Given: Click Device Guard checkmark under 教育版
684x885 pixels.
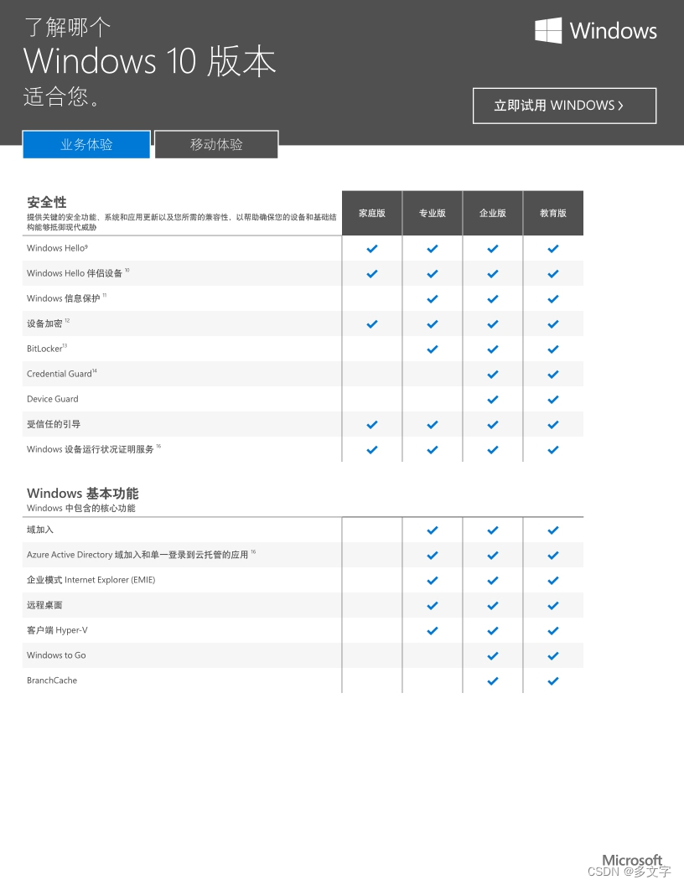Looking at the screenshot, I should pyautogui.click(x=553, y=399).
